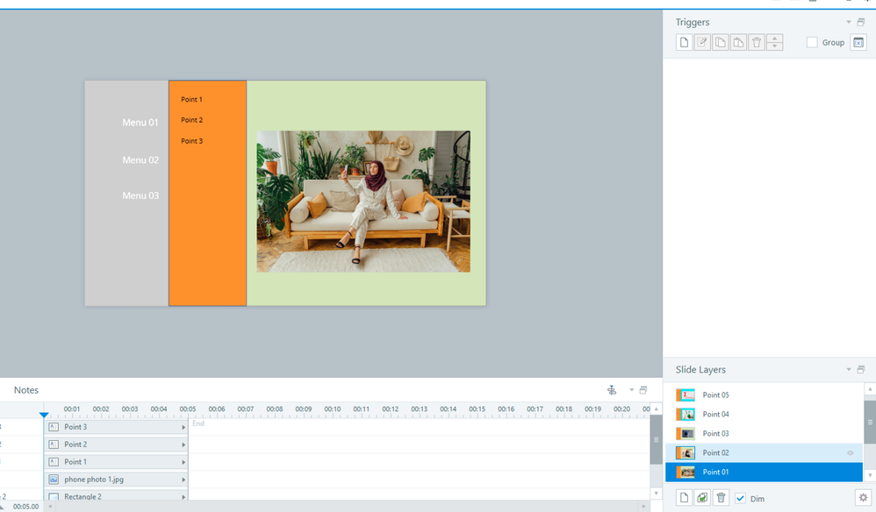Create a new trigger in Triggers panel
The image size is (876, 512).
tap(685, 43)
